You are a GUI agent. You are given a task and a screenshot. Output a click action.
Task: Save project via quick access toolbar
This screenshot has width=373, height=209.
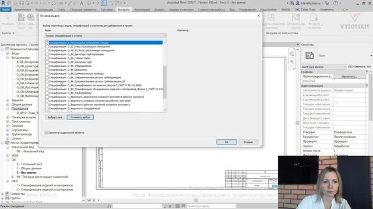coord(22,3)
